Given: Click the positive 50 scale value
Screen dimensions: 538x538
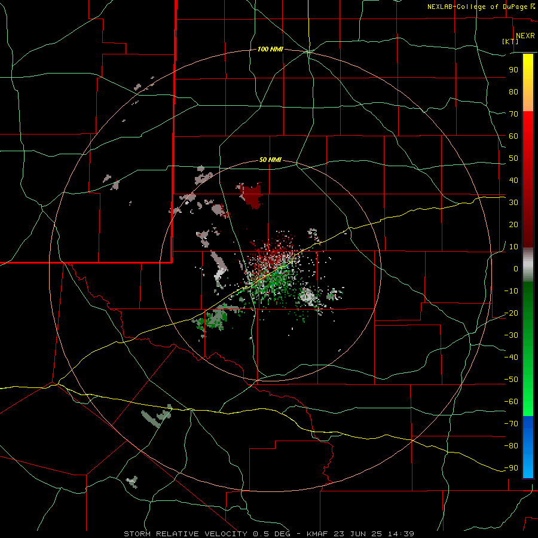Looking at the screenshot, I should pyautogui.click(x=513, y=158).
